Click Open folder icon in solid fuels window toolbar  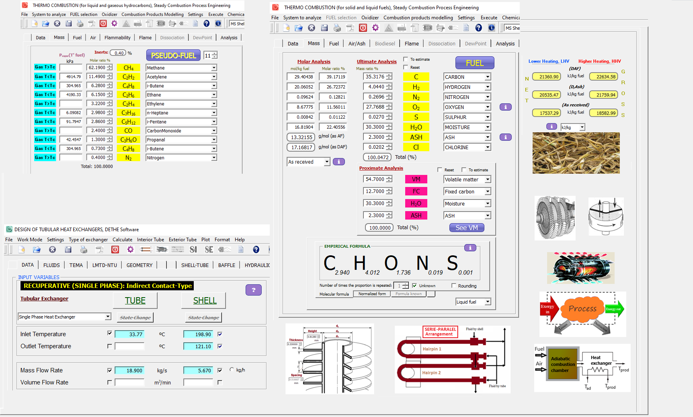[x=299, y=28]
